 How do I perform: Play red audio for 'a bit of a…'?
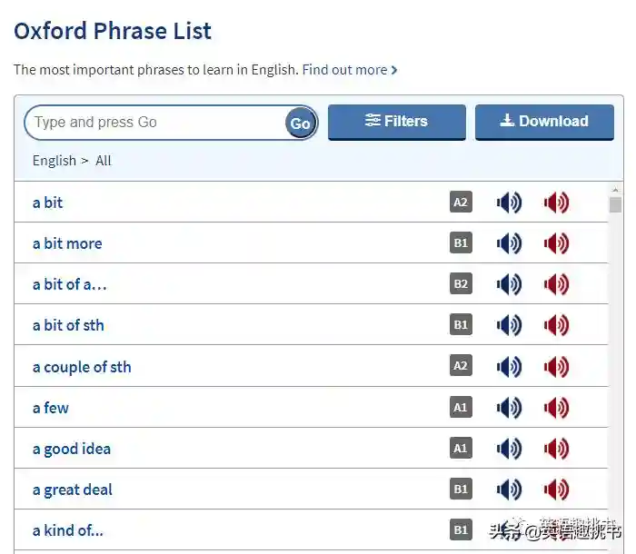coord(556,284)
